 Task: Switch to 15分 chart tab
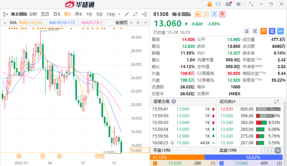pos(111,14)
